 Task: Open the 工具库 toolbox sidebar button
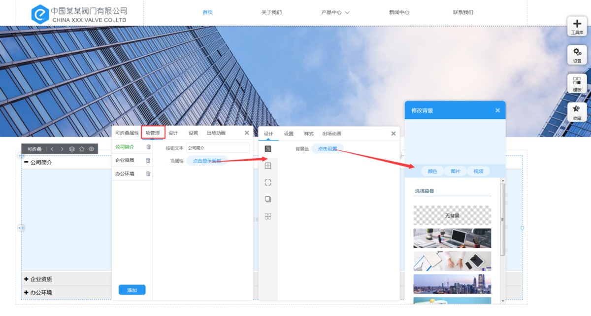point(577,26)
